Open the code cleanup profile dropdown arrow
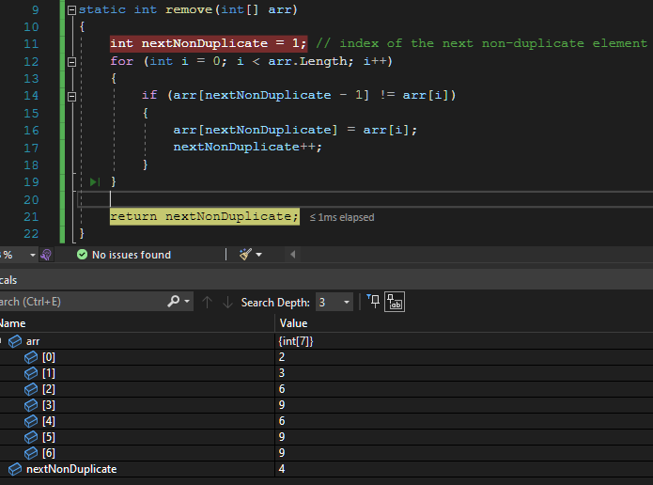The image size is (653, 485). [x=259, y=255]
